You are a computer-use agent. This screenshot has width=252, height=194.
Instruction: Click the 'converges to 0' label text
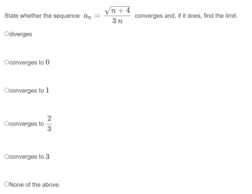tap(29, 62)
